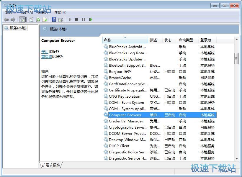Select 服务(本地) in the left tree
The image size is (242, 177).
15,28
